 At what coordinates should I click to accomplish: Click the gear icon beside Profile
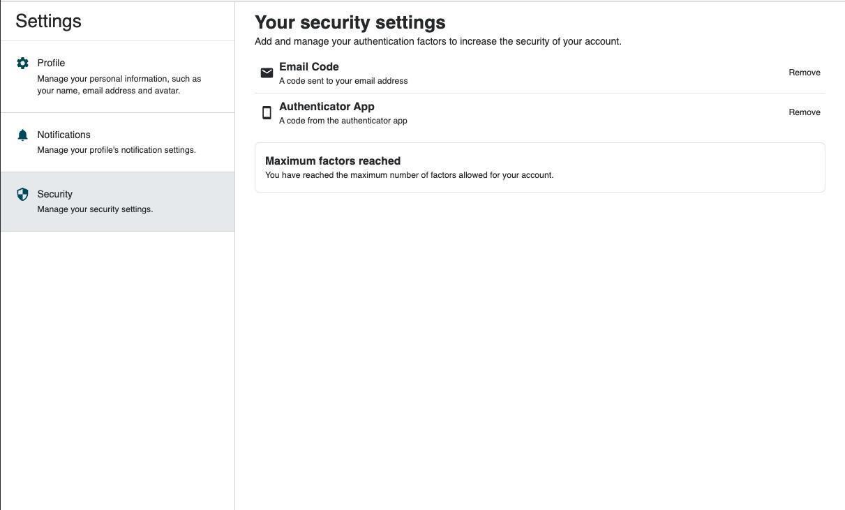(22, 63)
